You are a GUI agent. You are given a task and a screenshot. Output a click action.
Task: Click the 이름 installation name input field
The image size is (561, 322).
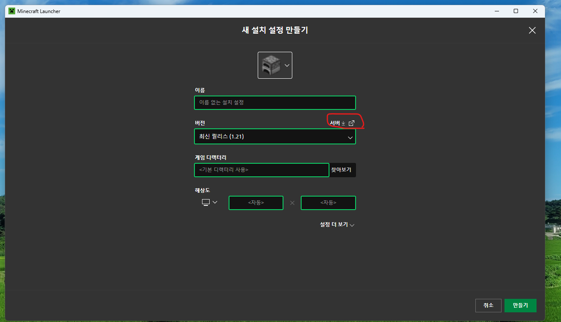tap(275, 103)
